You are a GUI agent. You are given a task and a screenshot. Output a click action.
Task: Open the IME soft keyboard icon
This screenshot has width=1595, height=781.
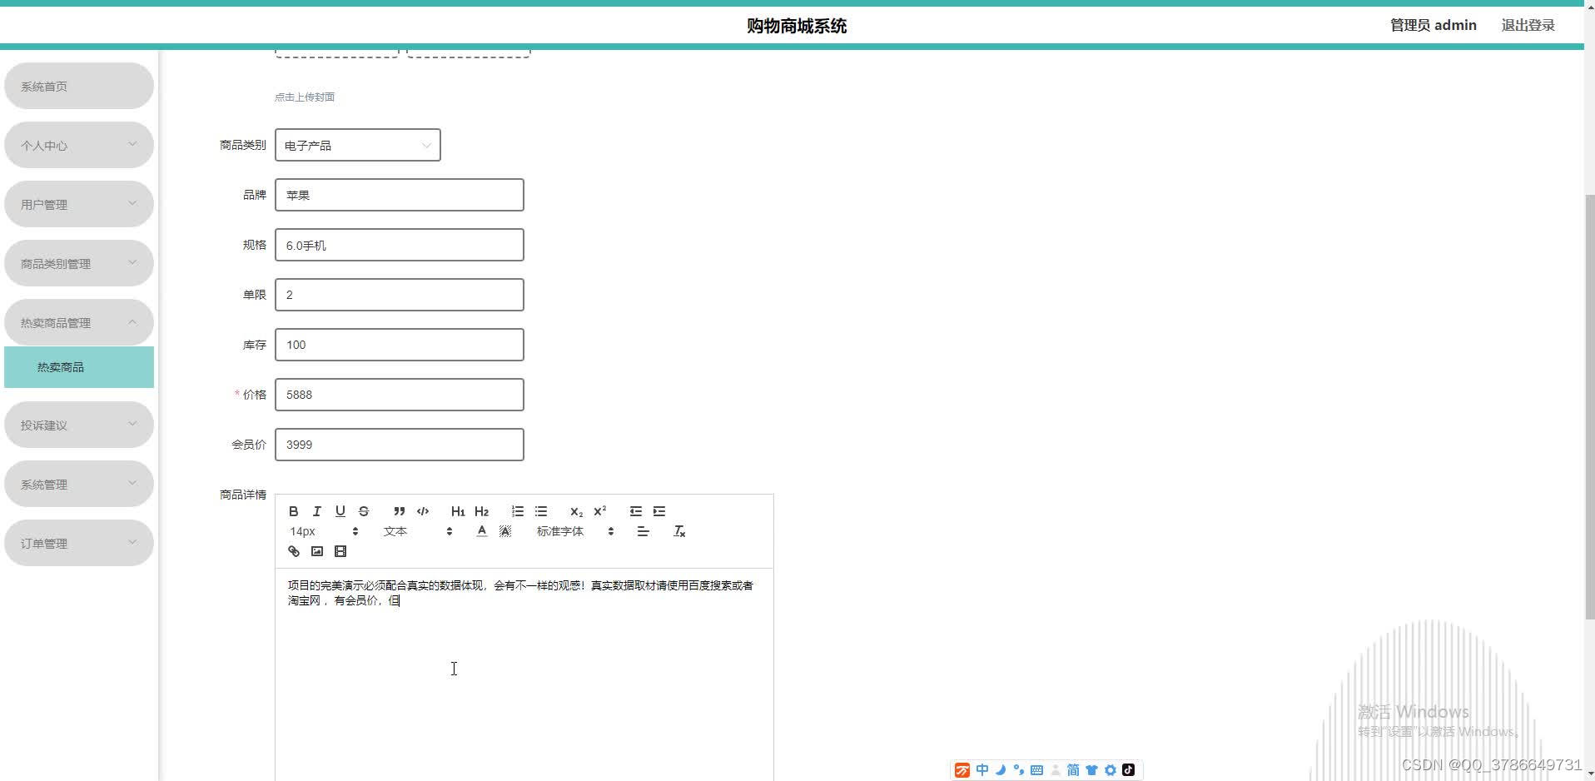[x=1036, y=770]
